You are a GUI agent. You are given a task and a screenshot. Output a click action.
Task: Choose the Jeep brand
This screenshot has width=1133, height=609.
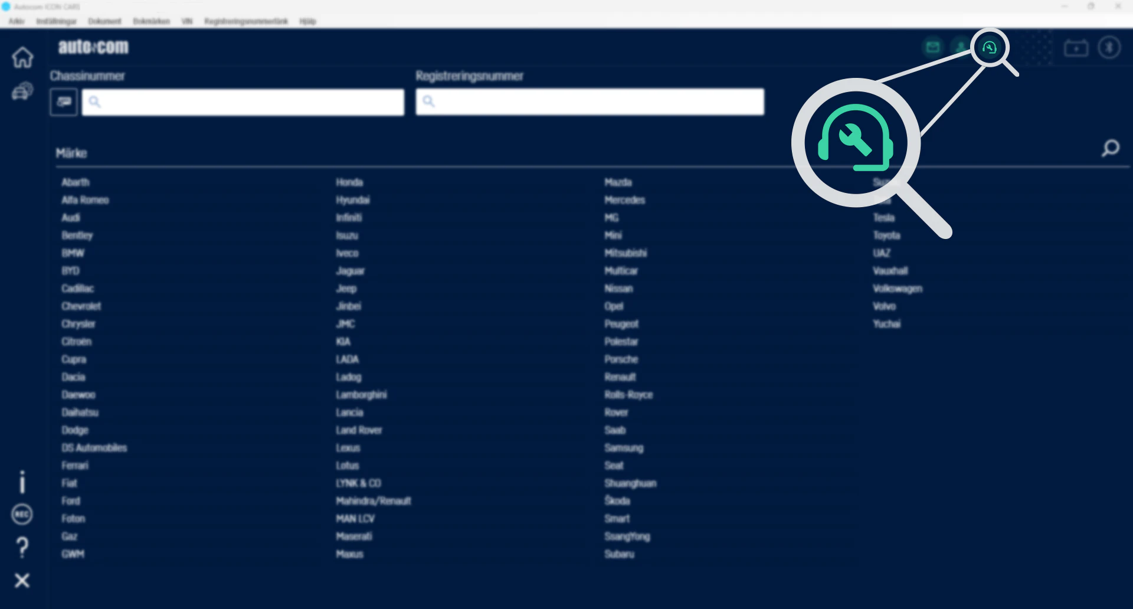pos(346,289)
